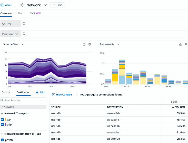Click the 34.5 GB volume value
The width and height of the screenshot is (188, 143).
181,126
